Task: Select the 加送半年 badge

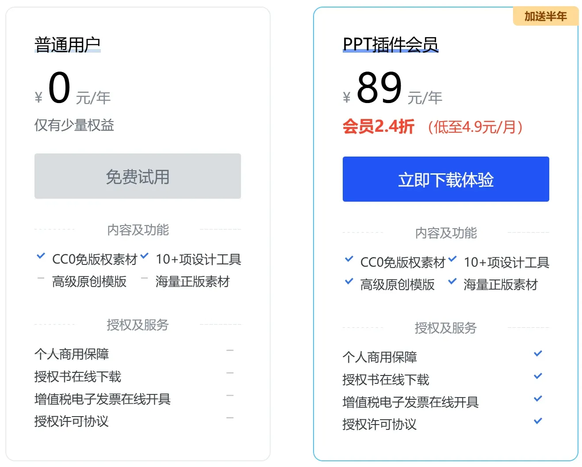Action: click(545, 16)
